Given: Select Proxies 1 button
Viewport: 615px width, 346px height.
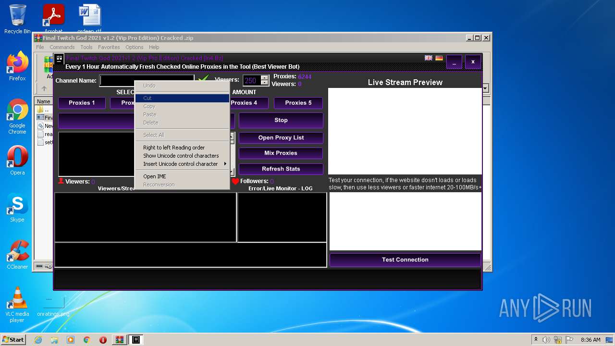Looking at the screenshot, I should click(82, 103).
